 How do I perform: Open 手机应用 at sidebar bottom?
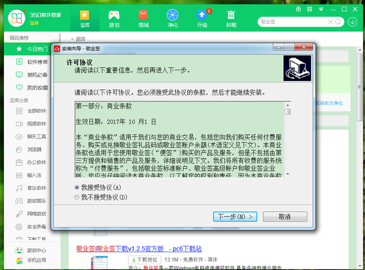click(31, 261)
